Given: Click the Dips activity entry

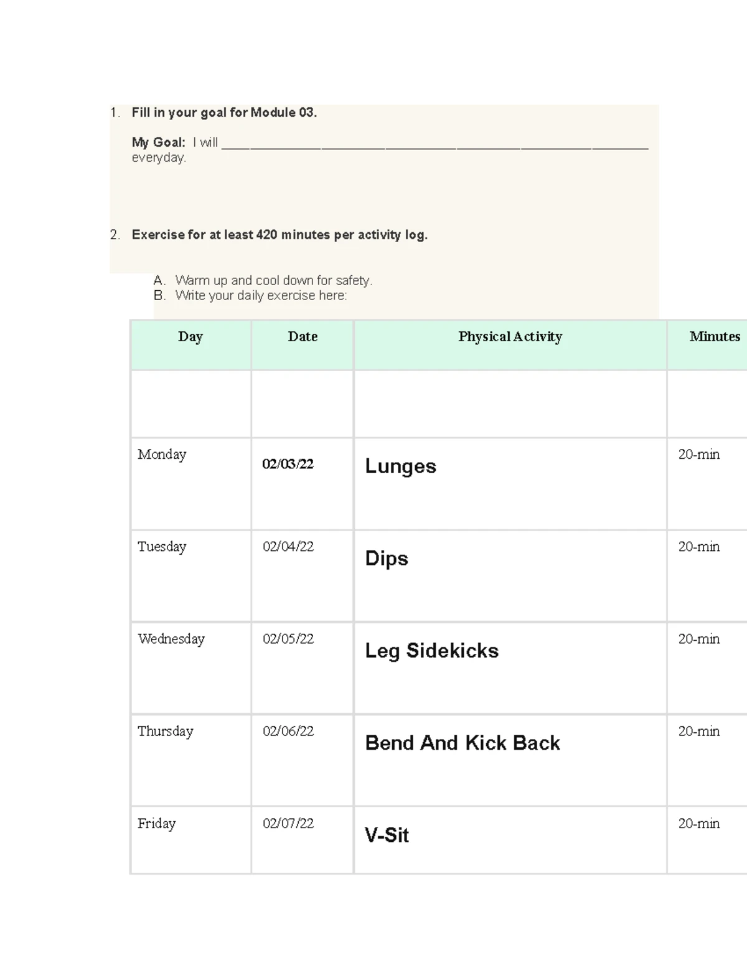Looking at the screenshot, I should [x=387, y=559].
